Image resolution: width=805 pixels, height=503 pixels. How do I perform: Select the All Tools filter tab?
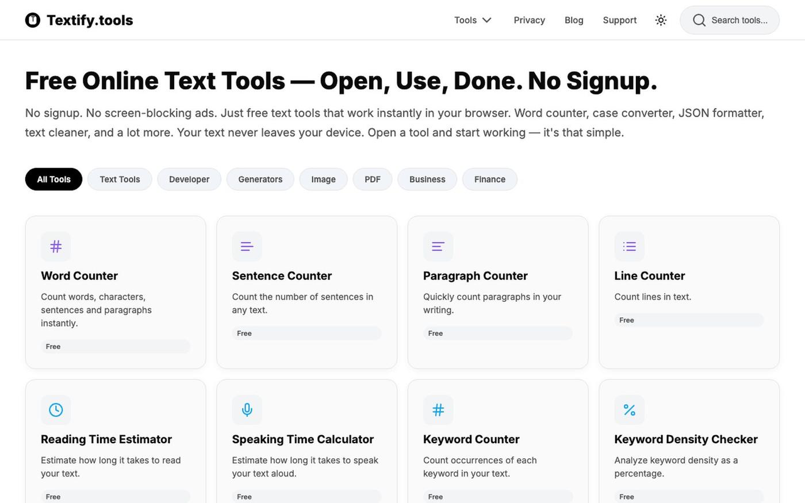click(54, 179)
